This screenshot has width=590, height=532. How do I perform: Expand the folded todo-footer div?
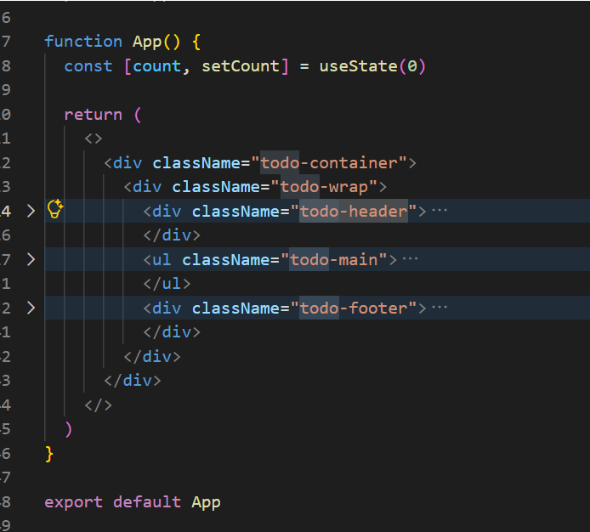point(31,308)
